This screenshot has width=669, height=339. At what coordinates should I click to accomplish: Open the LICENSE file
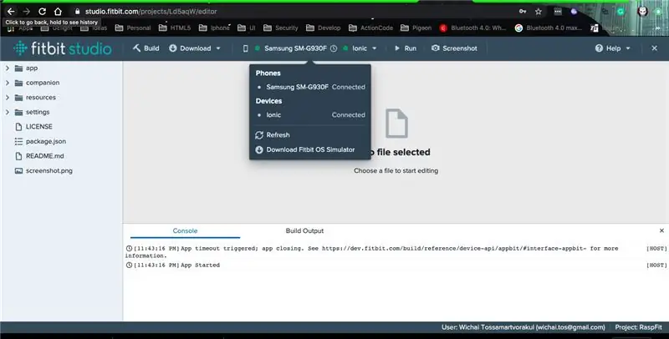[x=38, y=127]
